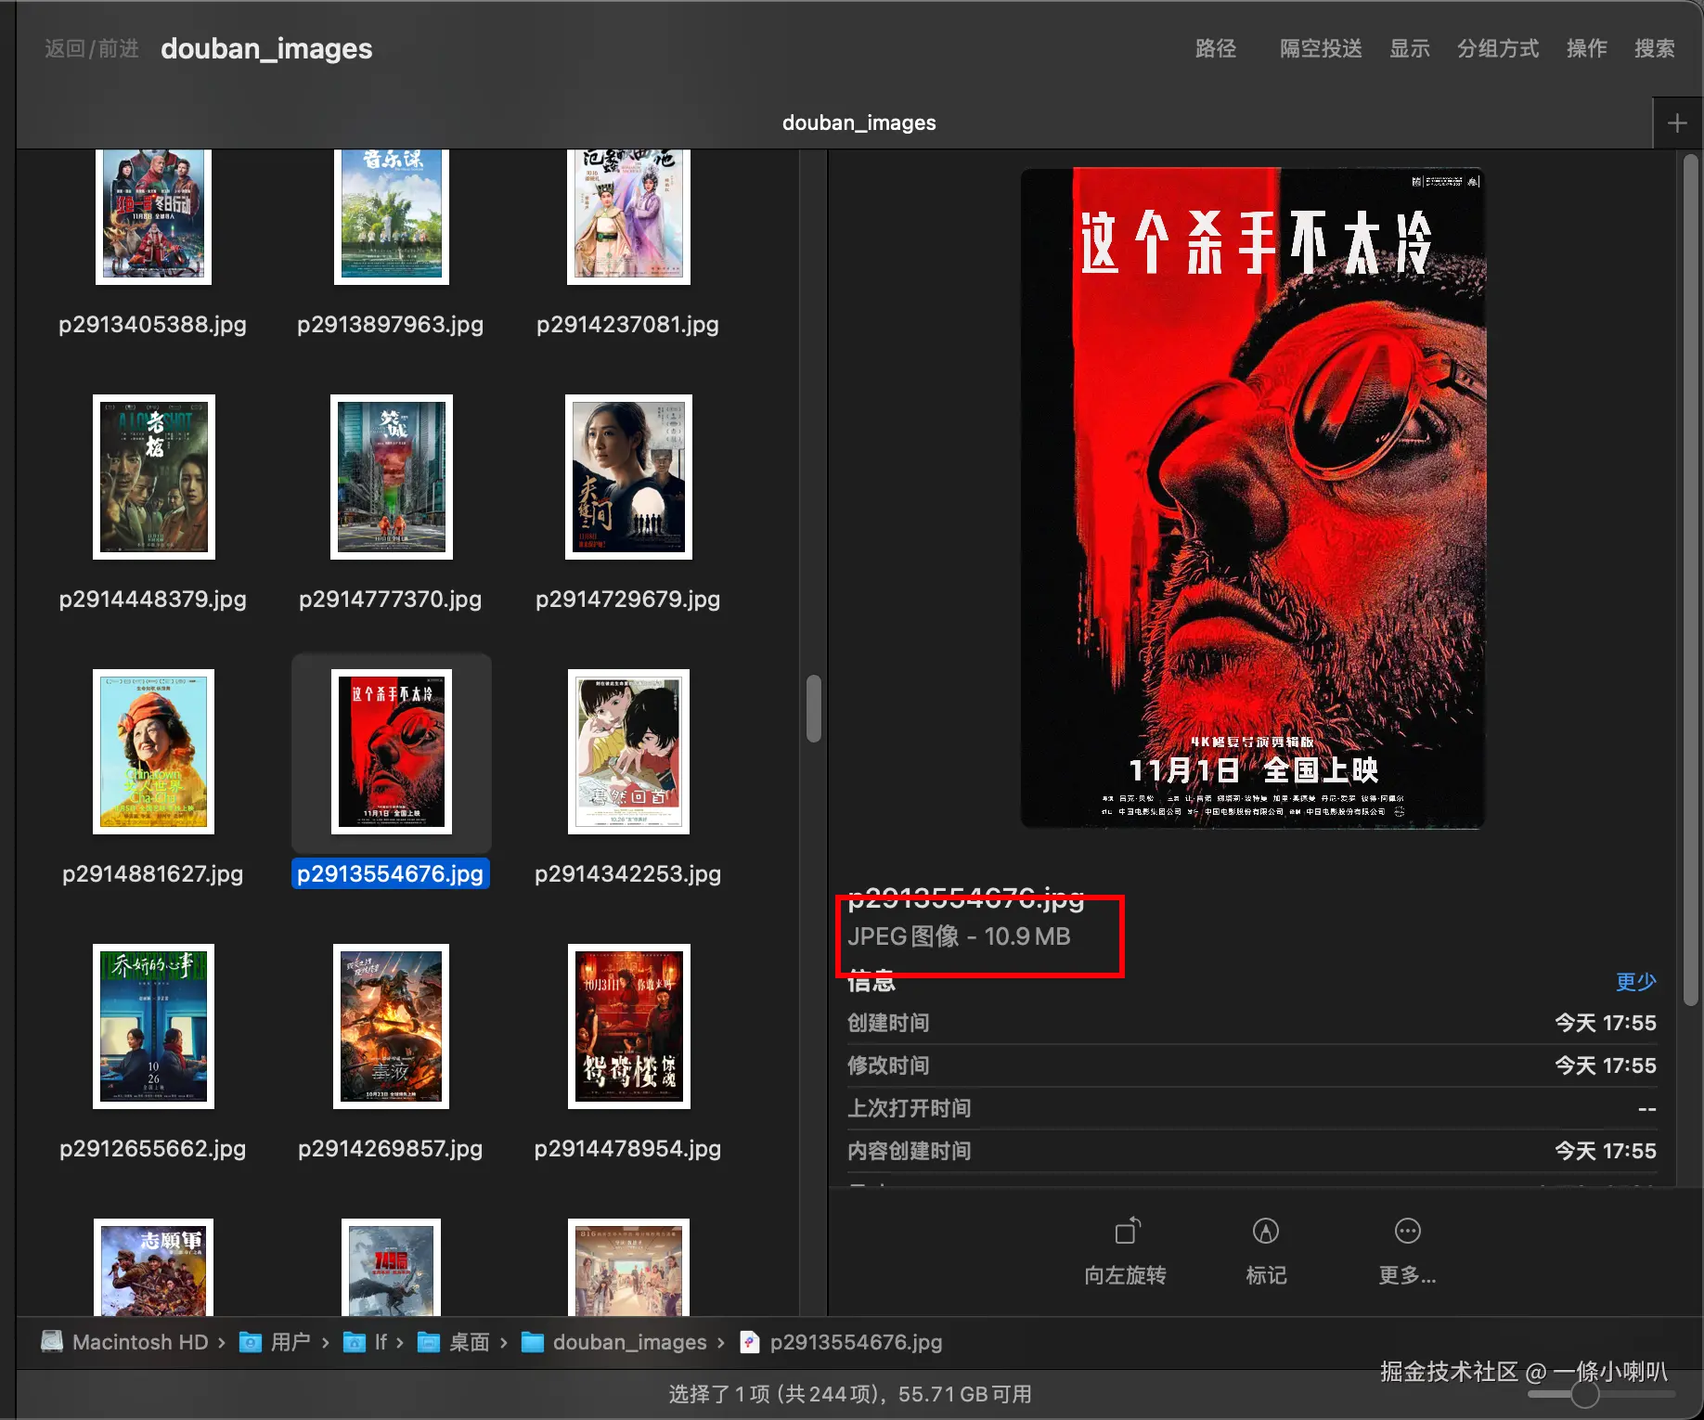The height and width of the screenshot is (1420, 1704).
Task: Click the 返回/前进 navigation control
Action: [x=92, y=48]
